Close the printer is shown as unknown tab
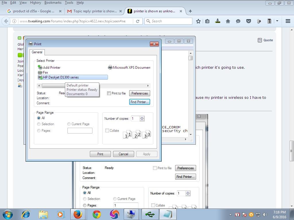The width and height of the screenshot is (294, 220). [x=181, y=11]
